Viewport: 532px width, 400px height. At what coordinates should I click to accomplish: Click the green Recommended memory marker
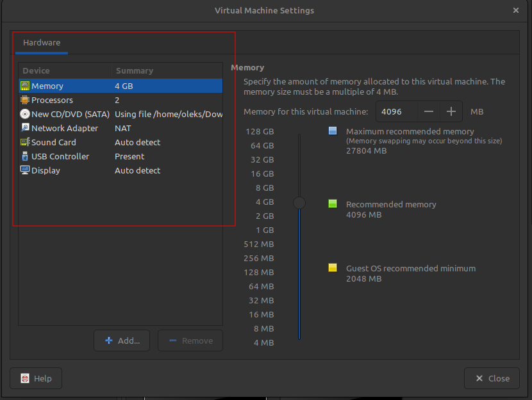tap(333, 204)
